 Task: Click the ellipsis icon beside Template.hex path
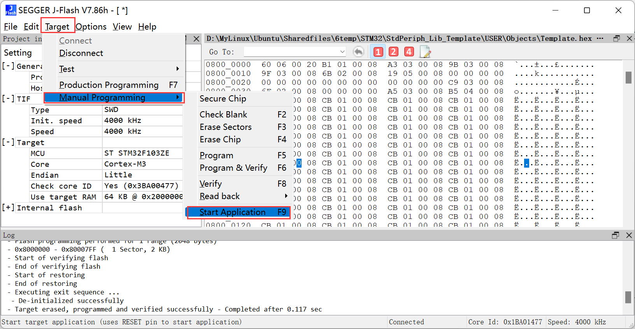tap(600, 38)
